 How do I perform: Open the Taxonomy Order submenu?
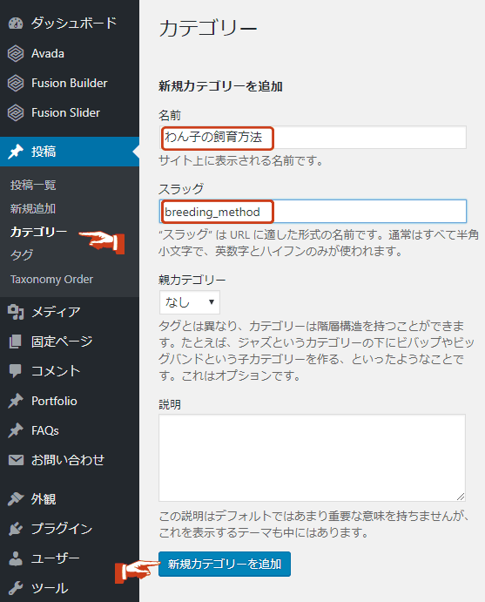click(x=51, y=279)
